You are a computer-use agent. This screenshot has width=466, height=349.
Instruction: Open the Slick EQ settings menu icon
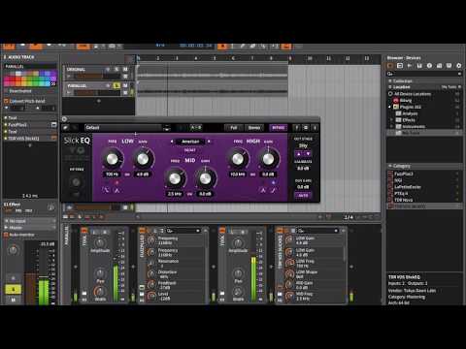point(306,128)
